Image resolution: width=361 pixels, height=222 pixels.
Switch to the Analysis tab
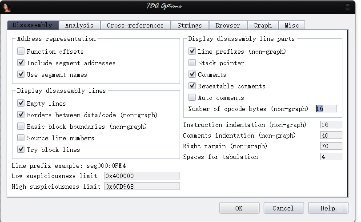coord(79,26)
